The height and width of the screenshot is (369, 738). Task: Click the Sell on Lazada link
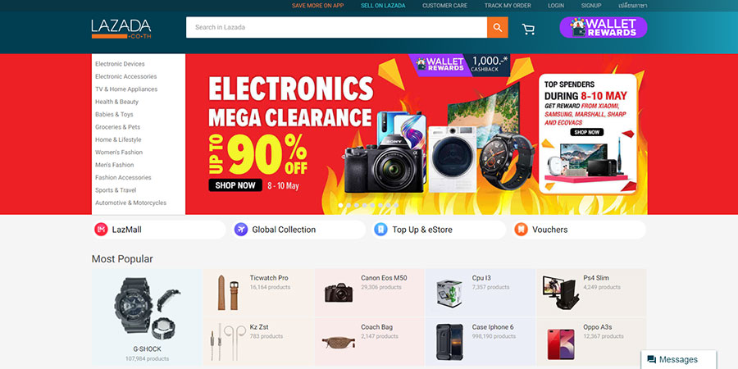point(383,6)
